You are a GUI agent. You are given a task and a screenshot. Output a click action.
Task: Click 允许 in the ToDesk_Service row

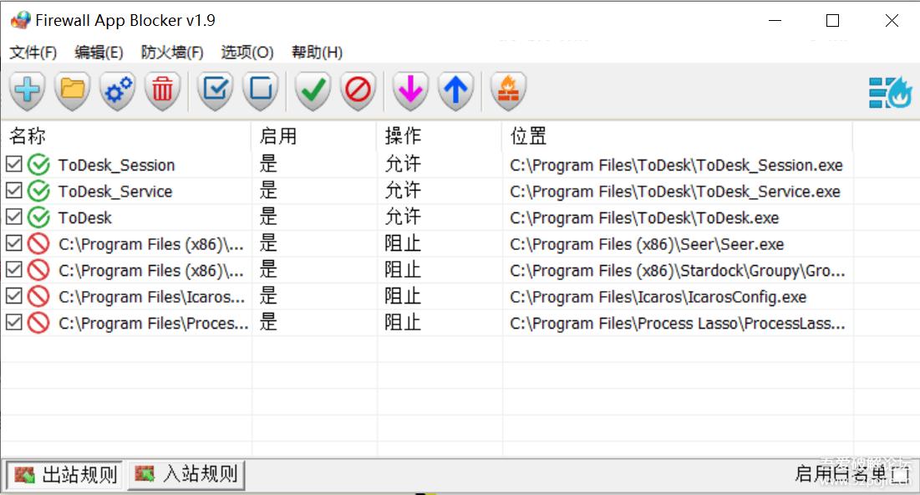pos(403,191)
